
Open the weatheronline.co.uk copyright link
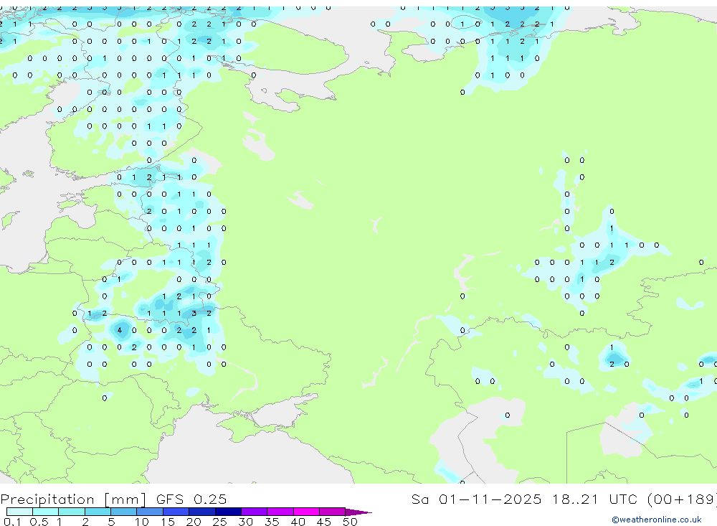[x=657, y=520]
